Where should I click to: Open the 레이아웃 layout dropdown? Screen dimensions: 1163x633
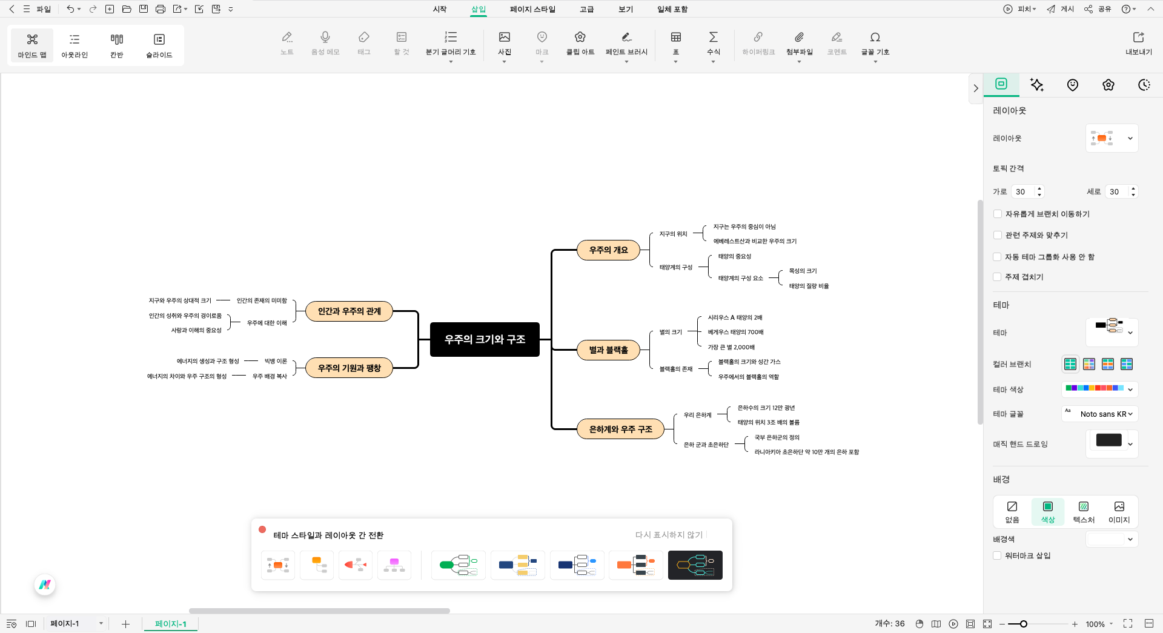click(1112, 138)
